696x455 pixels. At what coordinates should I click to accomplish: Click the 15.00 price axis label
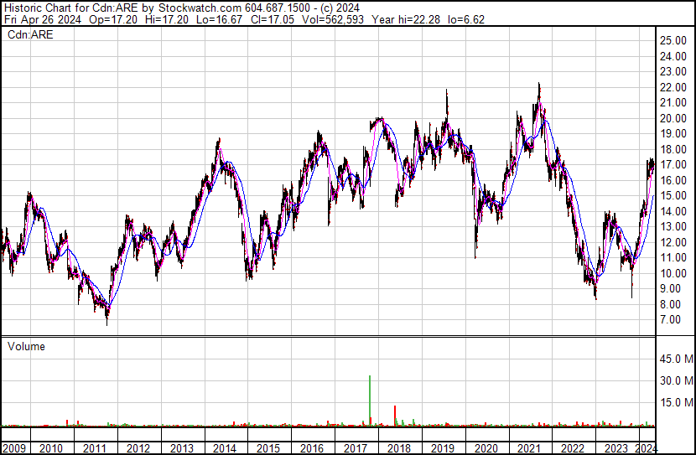[x=673, y=196]
